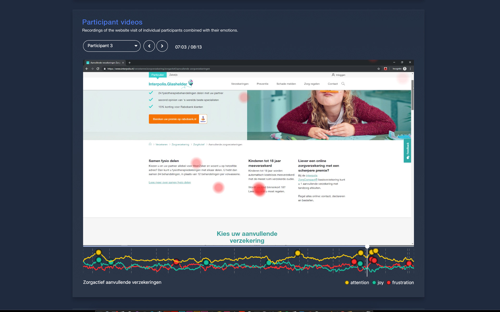Screen dimensions: 500x312
Task: Click first yellow attention marker on timeline
Action: coord(98,252)
